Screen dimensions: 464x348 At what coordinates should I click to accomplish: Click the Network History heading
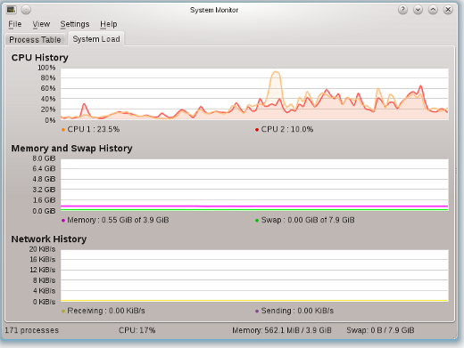49,239
